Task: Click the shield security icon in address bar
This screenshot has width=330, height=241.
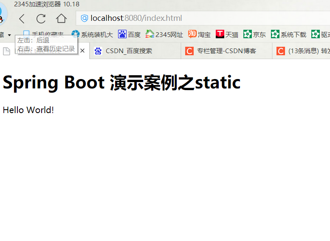Action: point(85,18)
